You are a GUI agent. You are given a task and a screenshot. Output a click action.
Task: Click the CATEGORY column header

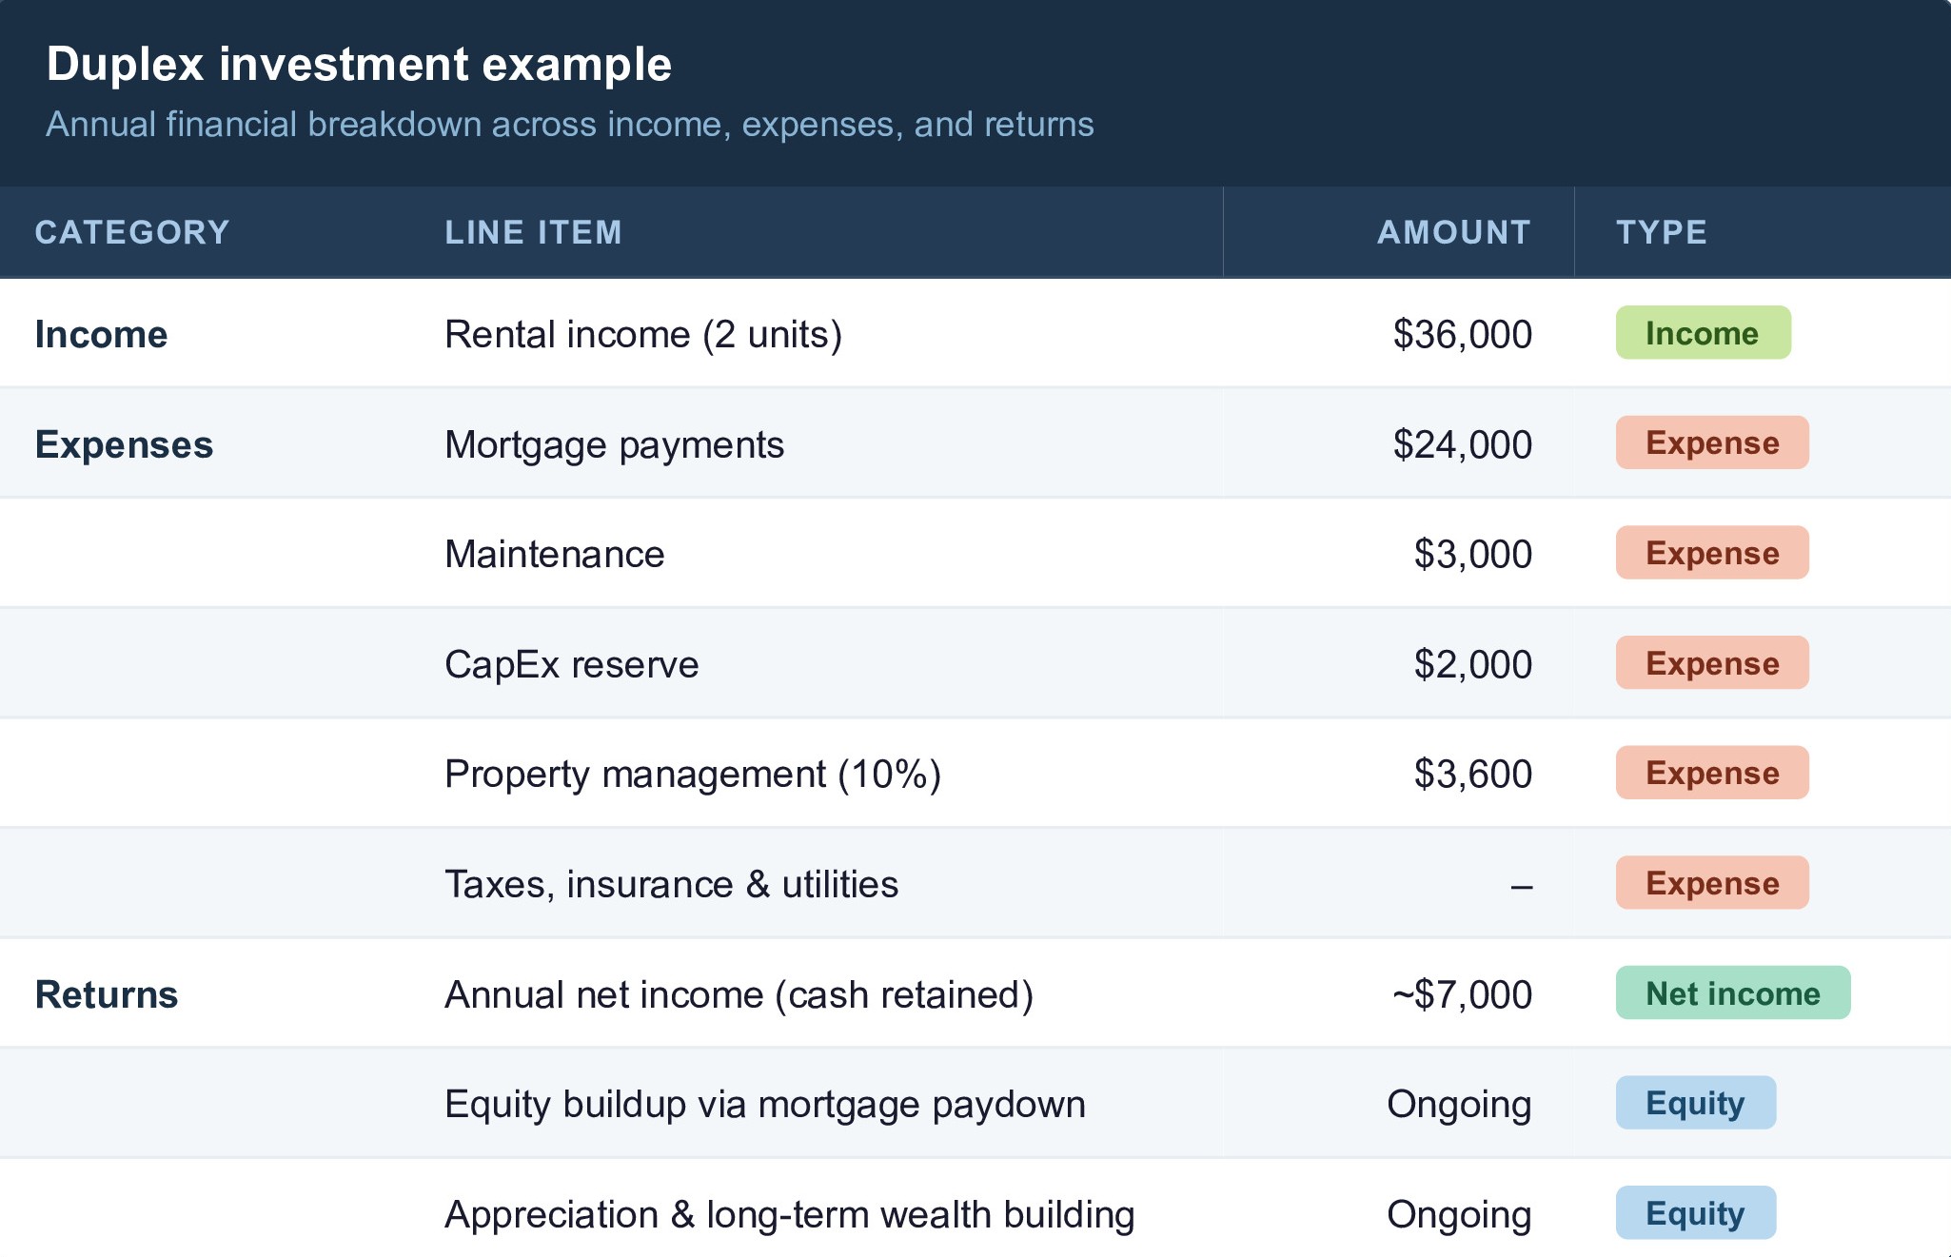coord(132,232)
